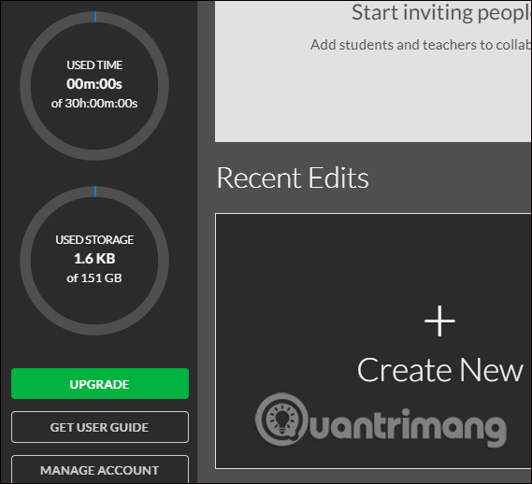532x484 pixels.
Task: Click the 'Start inviting people' heading
Action: (441, 13)
